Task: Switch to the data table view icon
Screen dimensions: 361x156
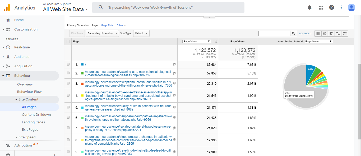Action: 318,33
